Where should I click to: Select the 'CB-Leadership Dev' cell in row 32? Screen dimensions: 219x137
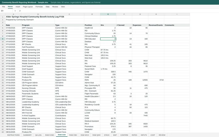70,102
